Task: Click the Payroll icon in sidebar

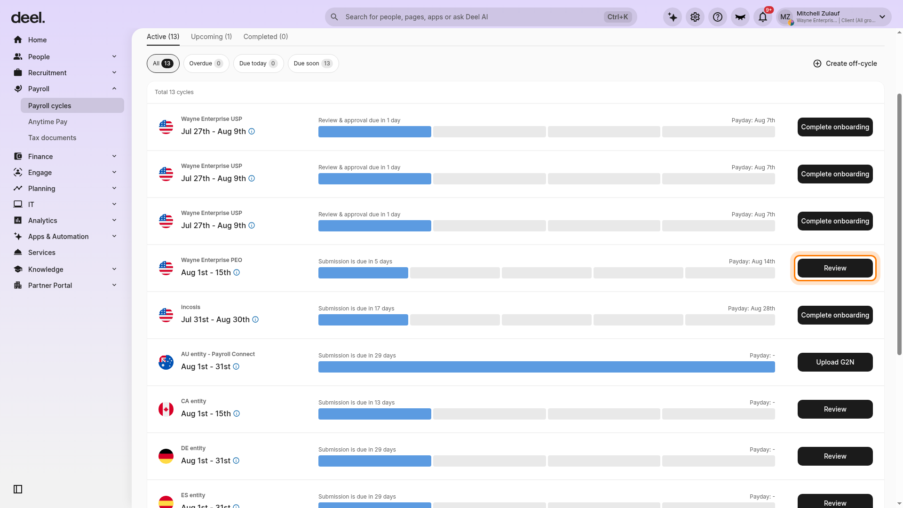Action: pyautogui.click(x=18, y=89)
